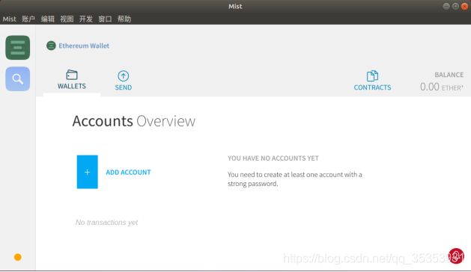Open the 视图 menu
The height and width of the screenshot is (272, 471).
click(x=67, y=19)
